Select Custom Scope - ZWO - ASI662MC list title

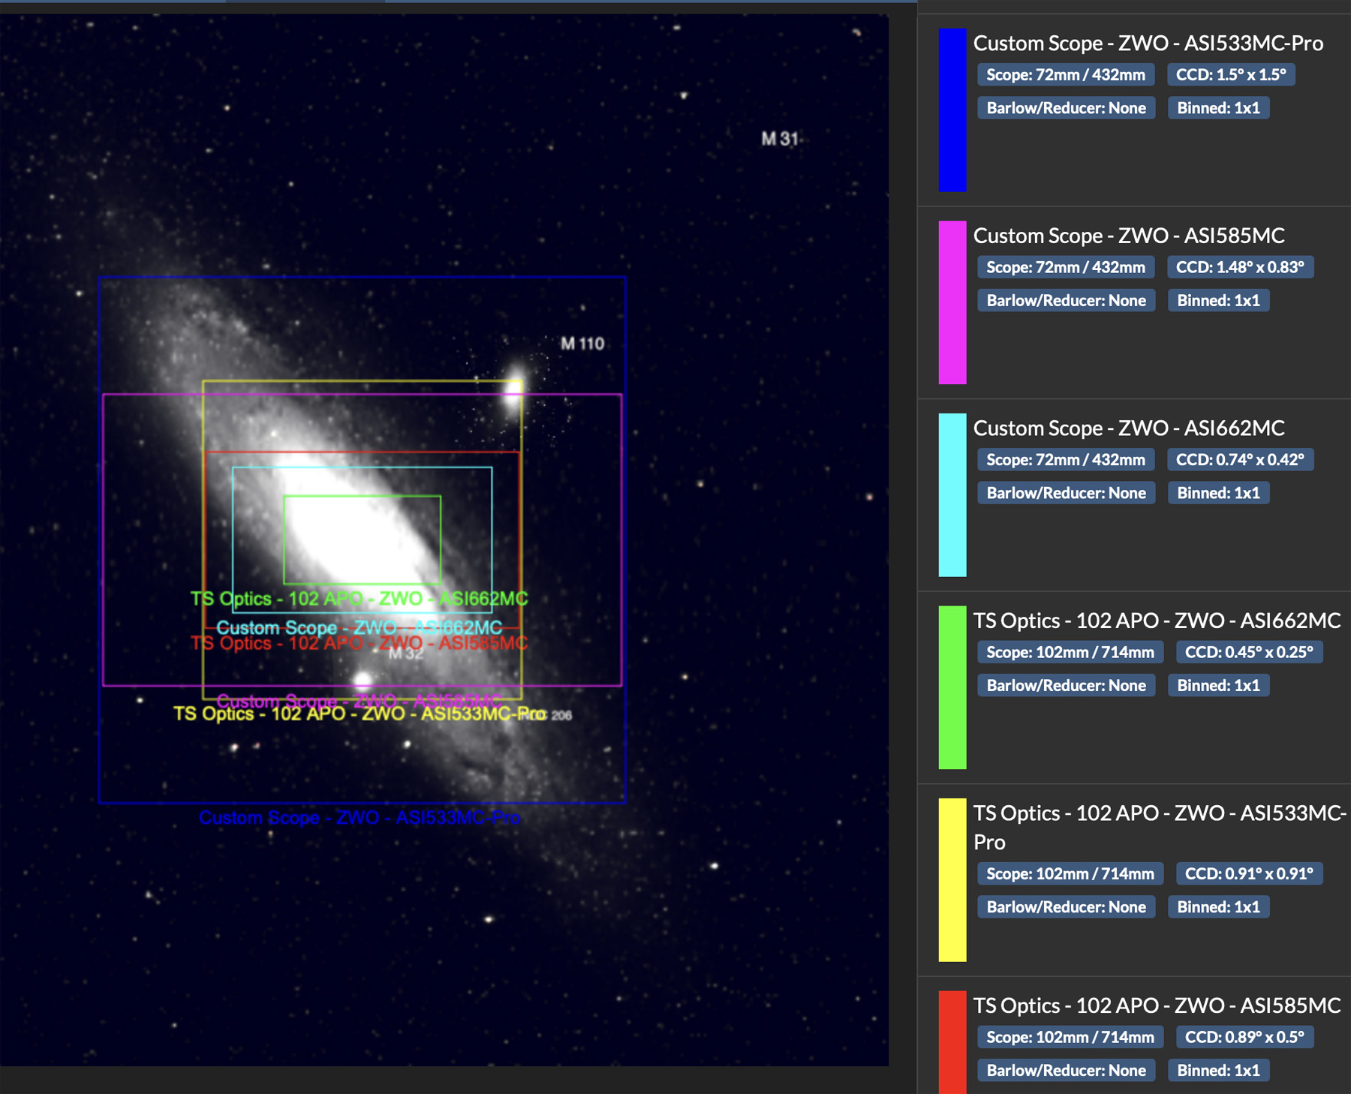tap(1129, 428)
